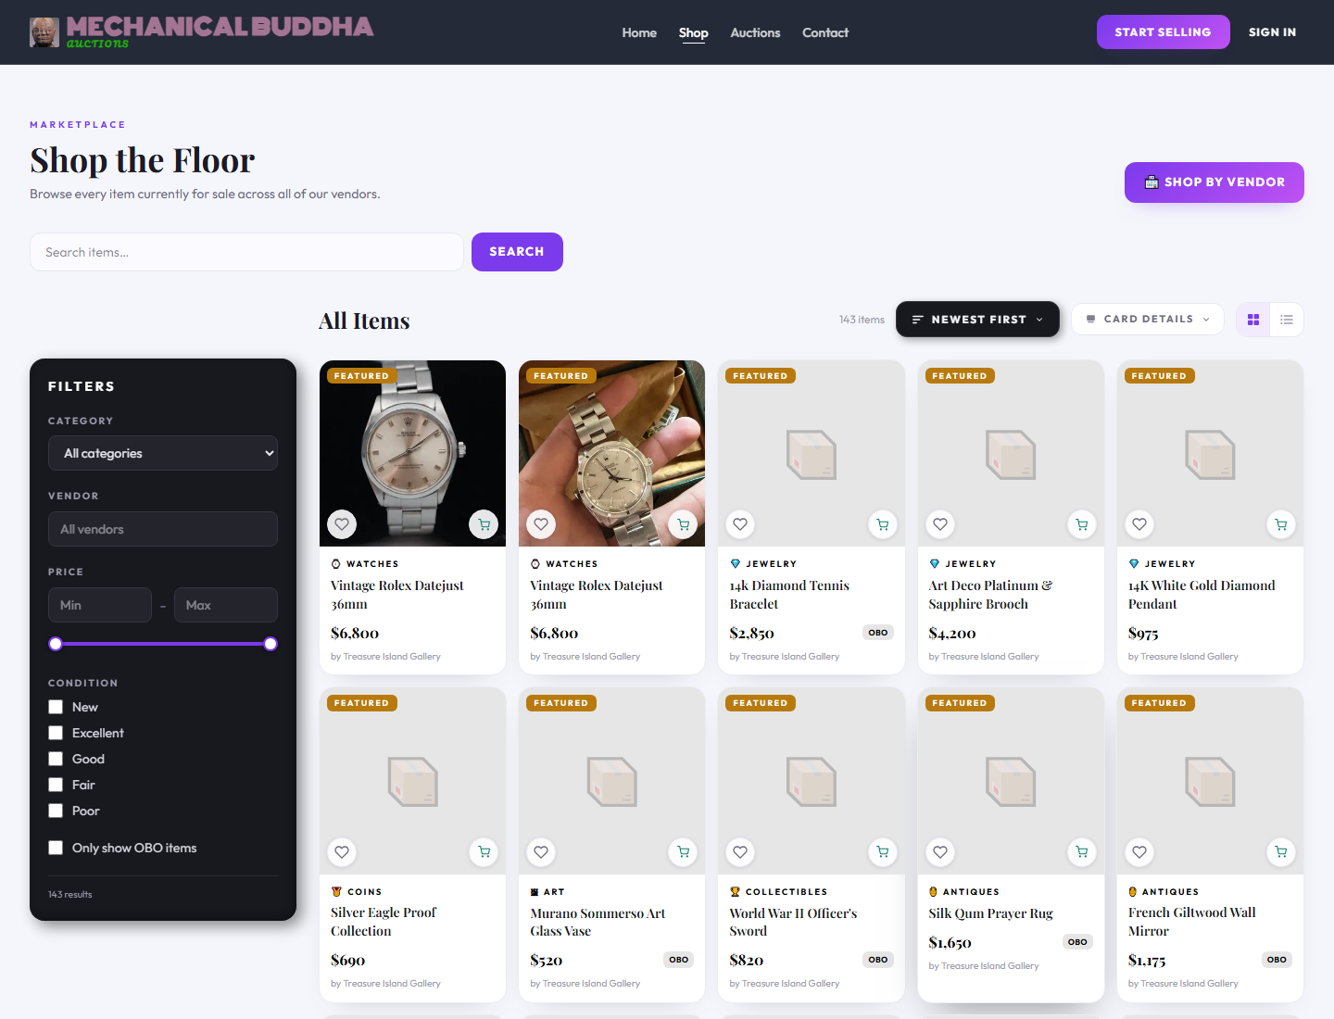Favorite the French Giltwood Wall Mirror
This screenshot has width=1334, height=1019.
tap(1139, 852)
